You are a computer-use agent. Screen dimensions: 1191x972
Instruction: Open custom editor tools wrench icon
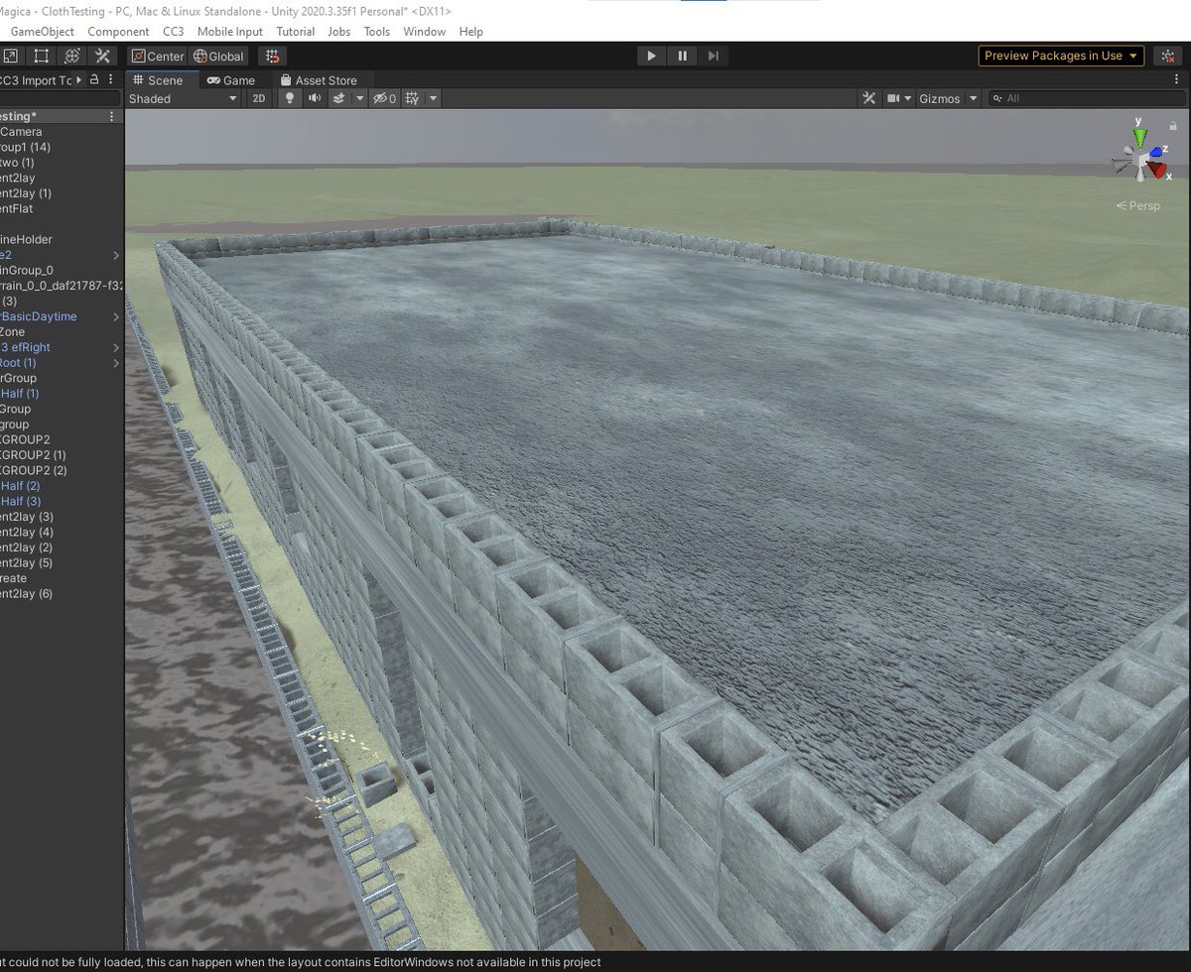coord(103,57)
